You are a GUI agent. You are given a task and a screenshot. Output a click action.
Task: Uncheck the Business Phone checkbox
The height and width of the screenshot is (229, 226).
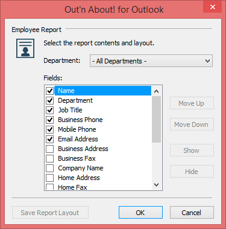(50, 120)
